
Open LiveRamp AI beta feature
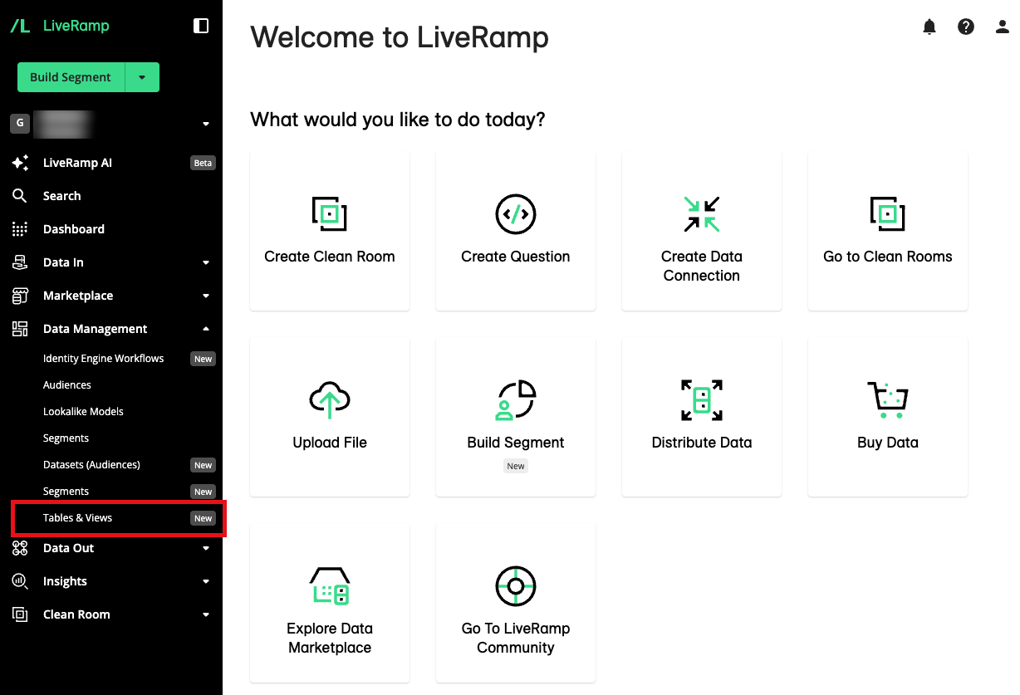(78, 162)
